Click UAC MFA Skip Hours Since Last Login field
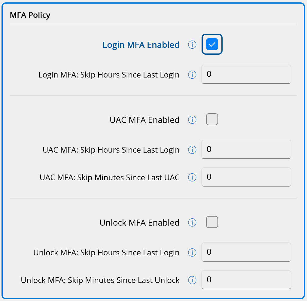Viewport: 307px width, 301px height. (x=246, y=149)
